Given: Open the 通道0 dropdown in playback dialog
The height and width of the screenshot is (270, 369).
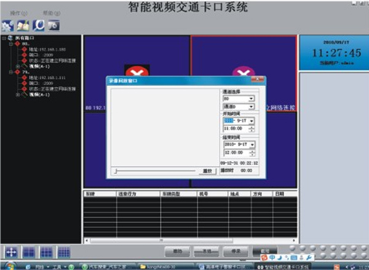Looking at the screenshot, I should [252, 107].
